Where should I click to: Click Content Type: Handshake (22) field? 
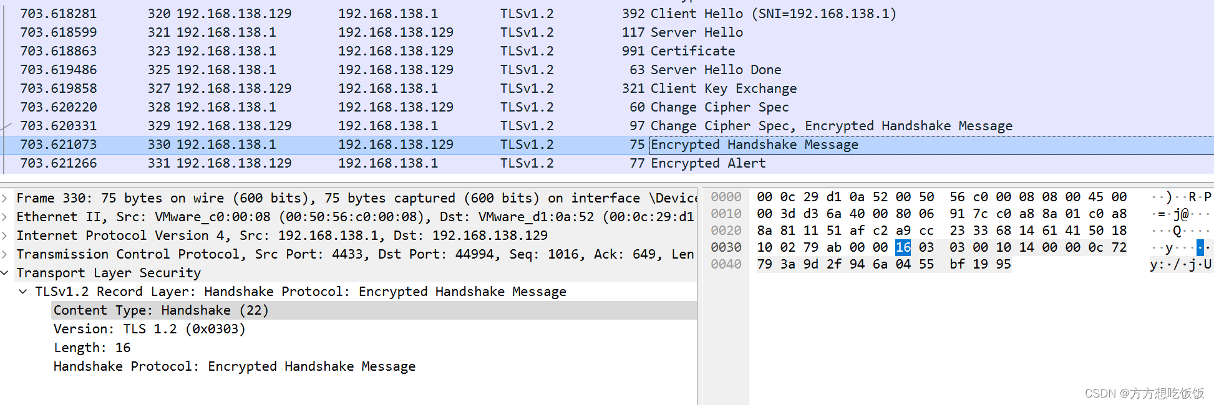[161, 310]
